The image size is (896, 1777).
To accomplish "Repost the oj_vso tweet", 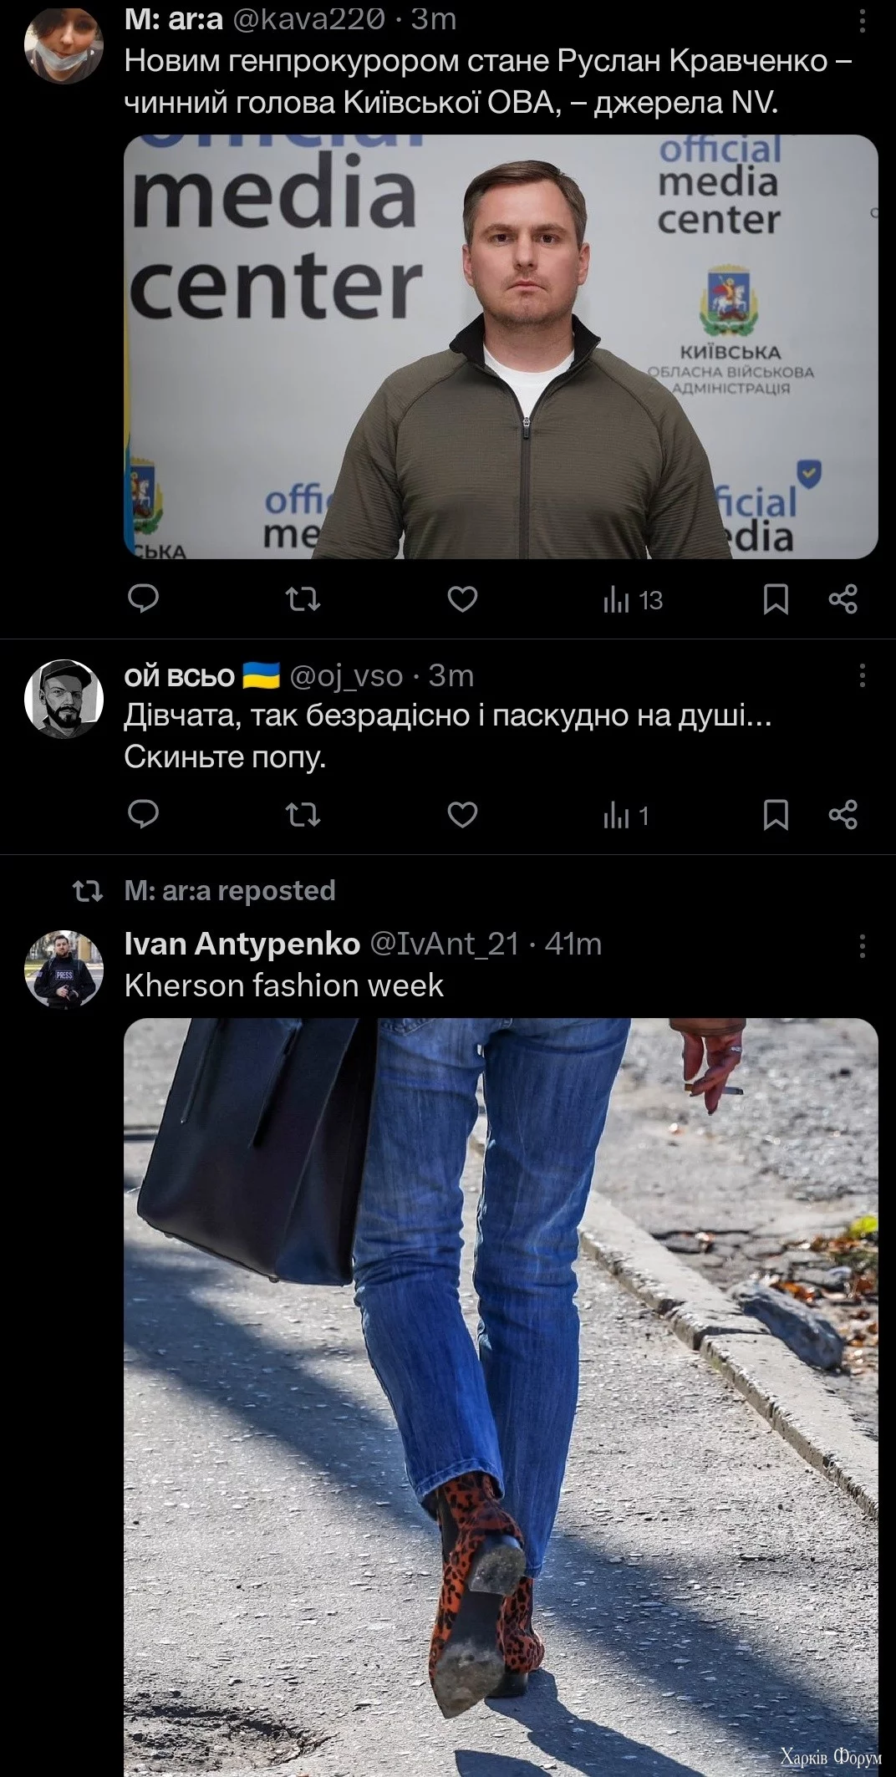I will 303,814.
